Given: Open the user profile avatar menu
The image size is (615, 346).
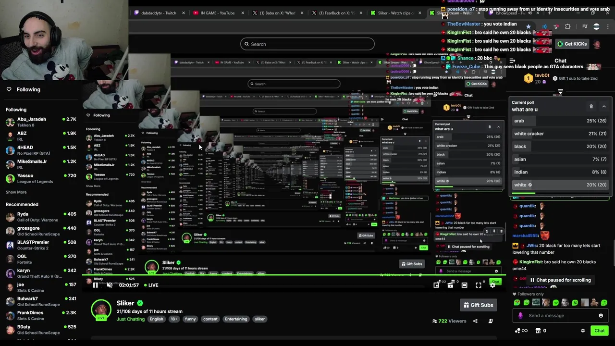Looking at the screenshot, I should pos(597,44).
